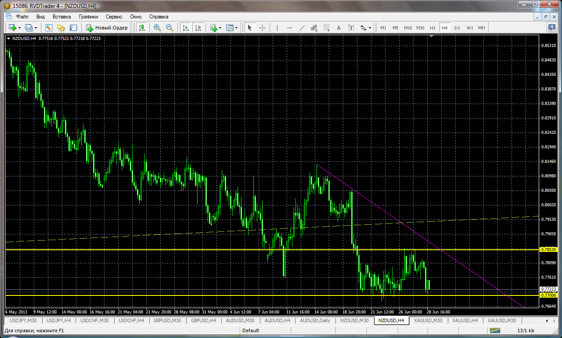
Task: Open the Графики menu
Action: point(88,17)
